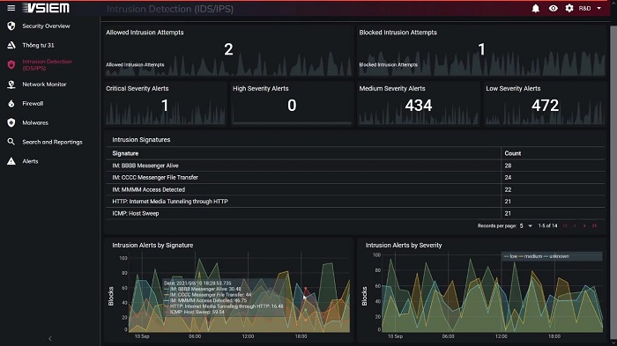Collapse the sidebar with chevron arrow
The width and height of the screenshot is (617, 346).
(x=50, y=339)
